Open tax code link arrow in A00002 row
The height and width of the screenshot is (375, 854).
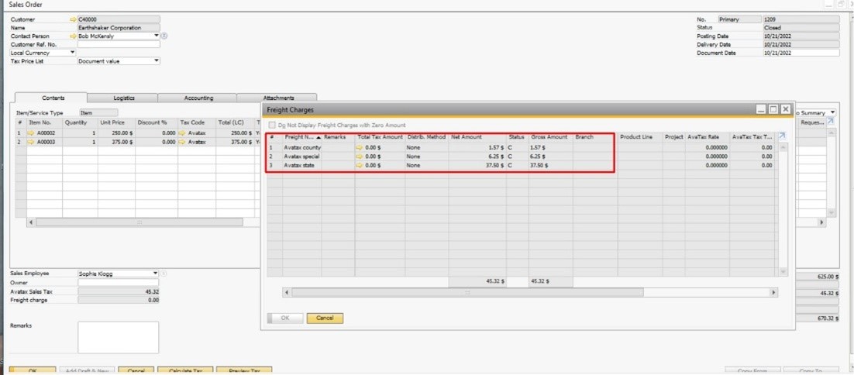tap(182, 132)
